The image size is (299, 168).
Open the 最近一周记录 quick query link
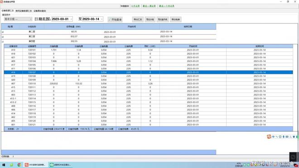(x=149, y=6)
